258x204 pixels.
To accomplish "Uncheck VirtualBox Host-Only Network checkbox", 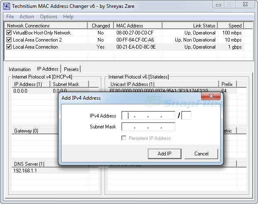I will [9, 33].
